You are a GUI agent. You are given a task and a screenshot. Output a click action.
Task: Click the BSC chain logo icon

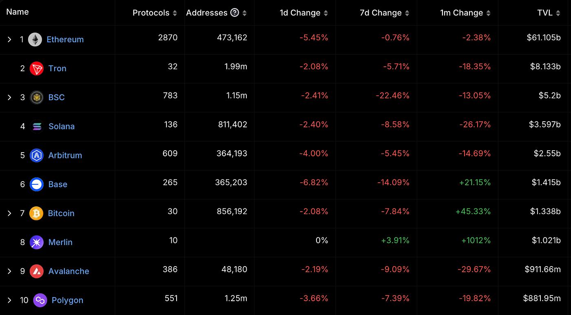(37, 97)
